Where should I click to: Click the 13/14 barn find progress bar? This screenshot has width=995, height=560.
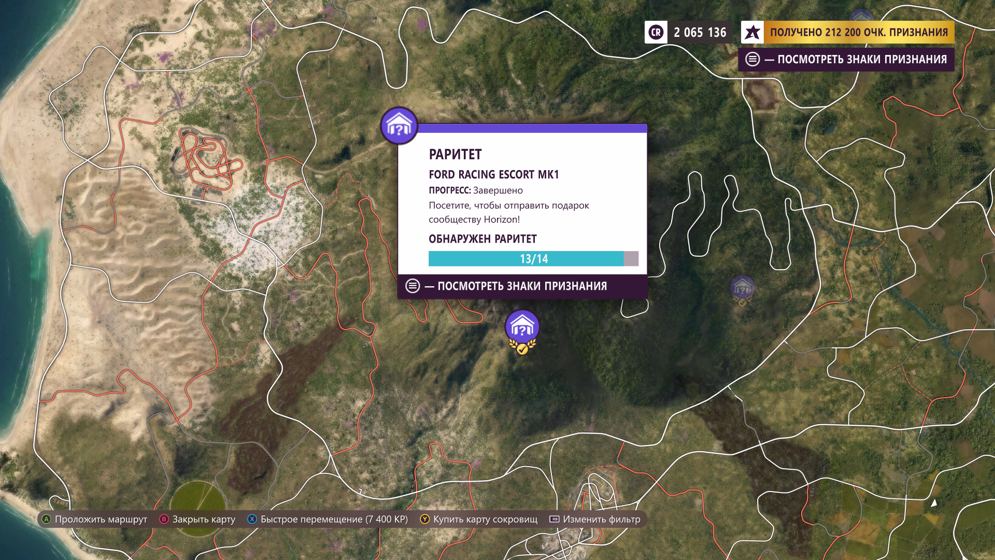click(533, 259)
